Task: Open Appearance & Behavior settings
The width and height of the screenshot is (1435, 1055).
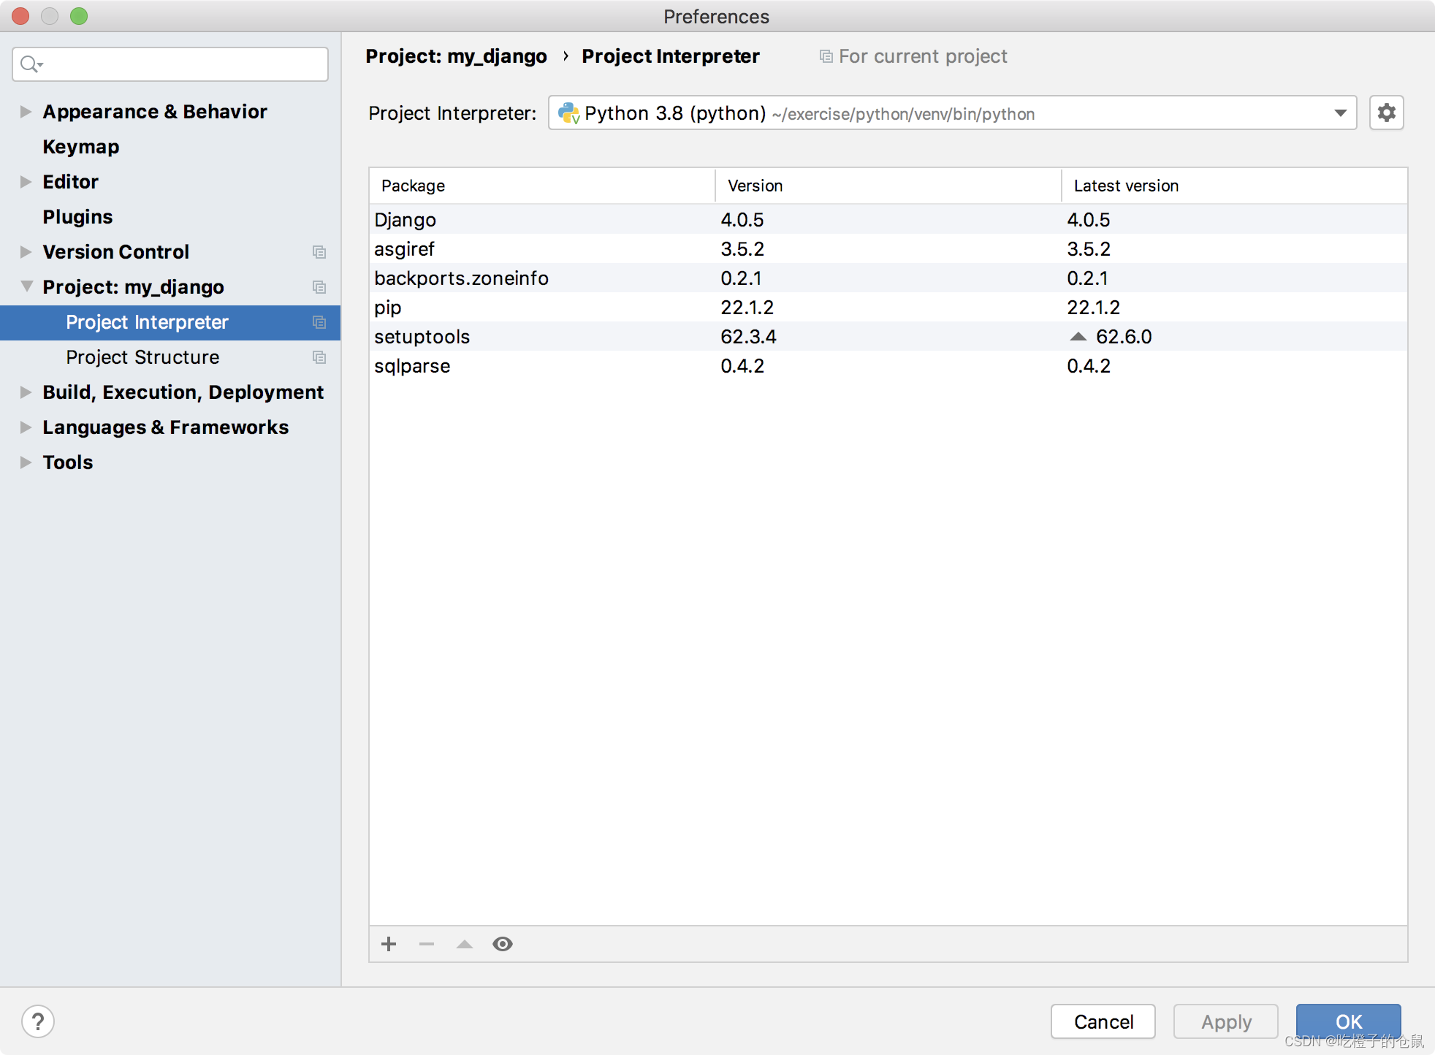Action: 155,112
